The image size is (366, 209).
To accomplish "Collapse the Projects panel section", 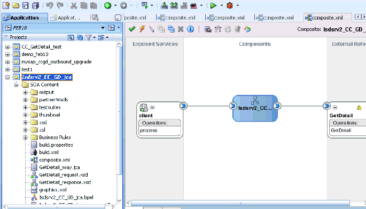I will [x=6, y=37].
